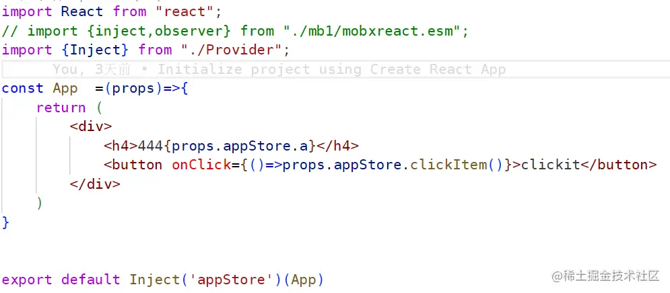This screenshot has height=293, width=670.
Task: Click the return keyword
Action: tap(61, 108)
